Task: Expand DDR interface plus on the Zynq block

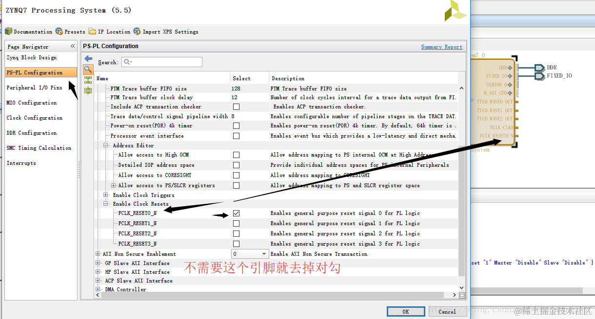Action: click(510, 68)
